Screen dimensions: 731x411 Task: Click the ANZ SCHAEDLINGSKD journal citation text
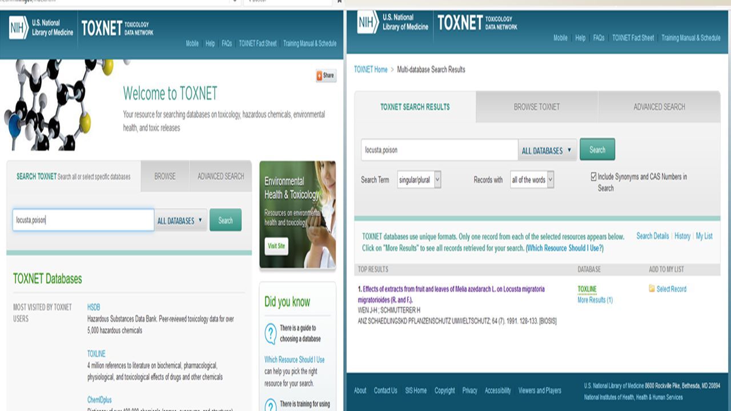[457, 321]
